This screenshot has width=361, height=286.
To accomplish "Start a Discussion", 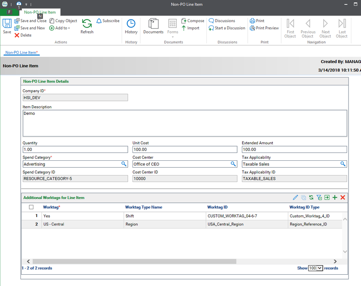I will pyautogui.click(x=227, y=28).
